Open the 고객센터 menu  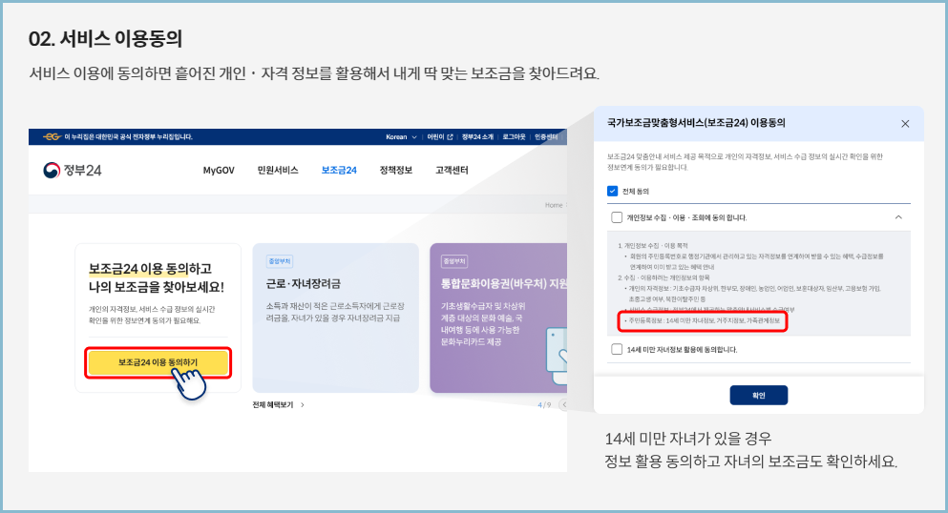(x=452, y=170)
